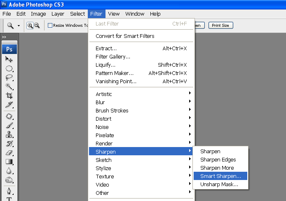Open the Help menu
This screenshot has height=201, width=286.
click(x=155, y=14)
